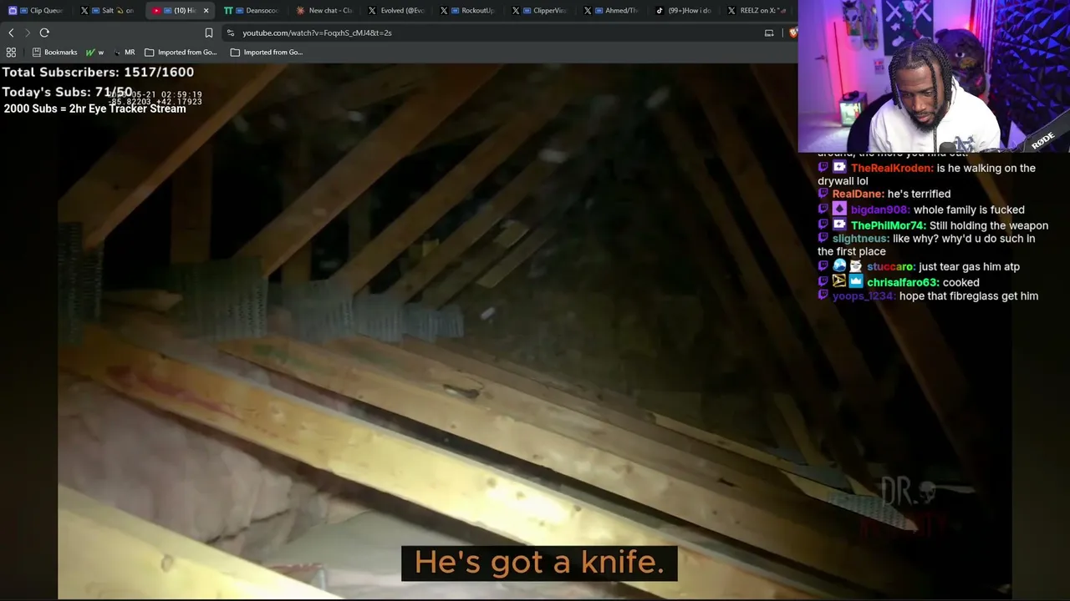
Task: Switch to the New chat Claude tab
Action: [x=324, y=11]
